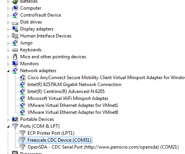
Task: Click the Computer category icon
Action: (15, 8)
